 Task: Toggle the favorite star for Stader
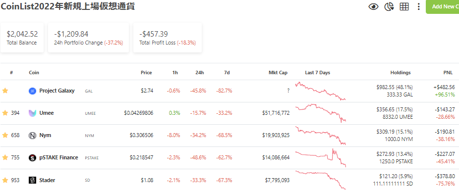pyautogui.click(x=5, y=180)
